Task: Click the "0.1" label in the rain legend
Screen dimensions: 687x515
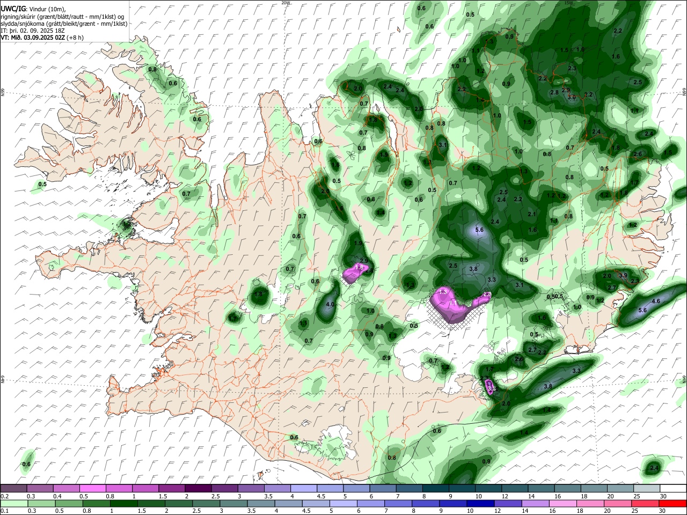Action: coord(4,511)
